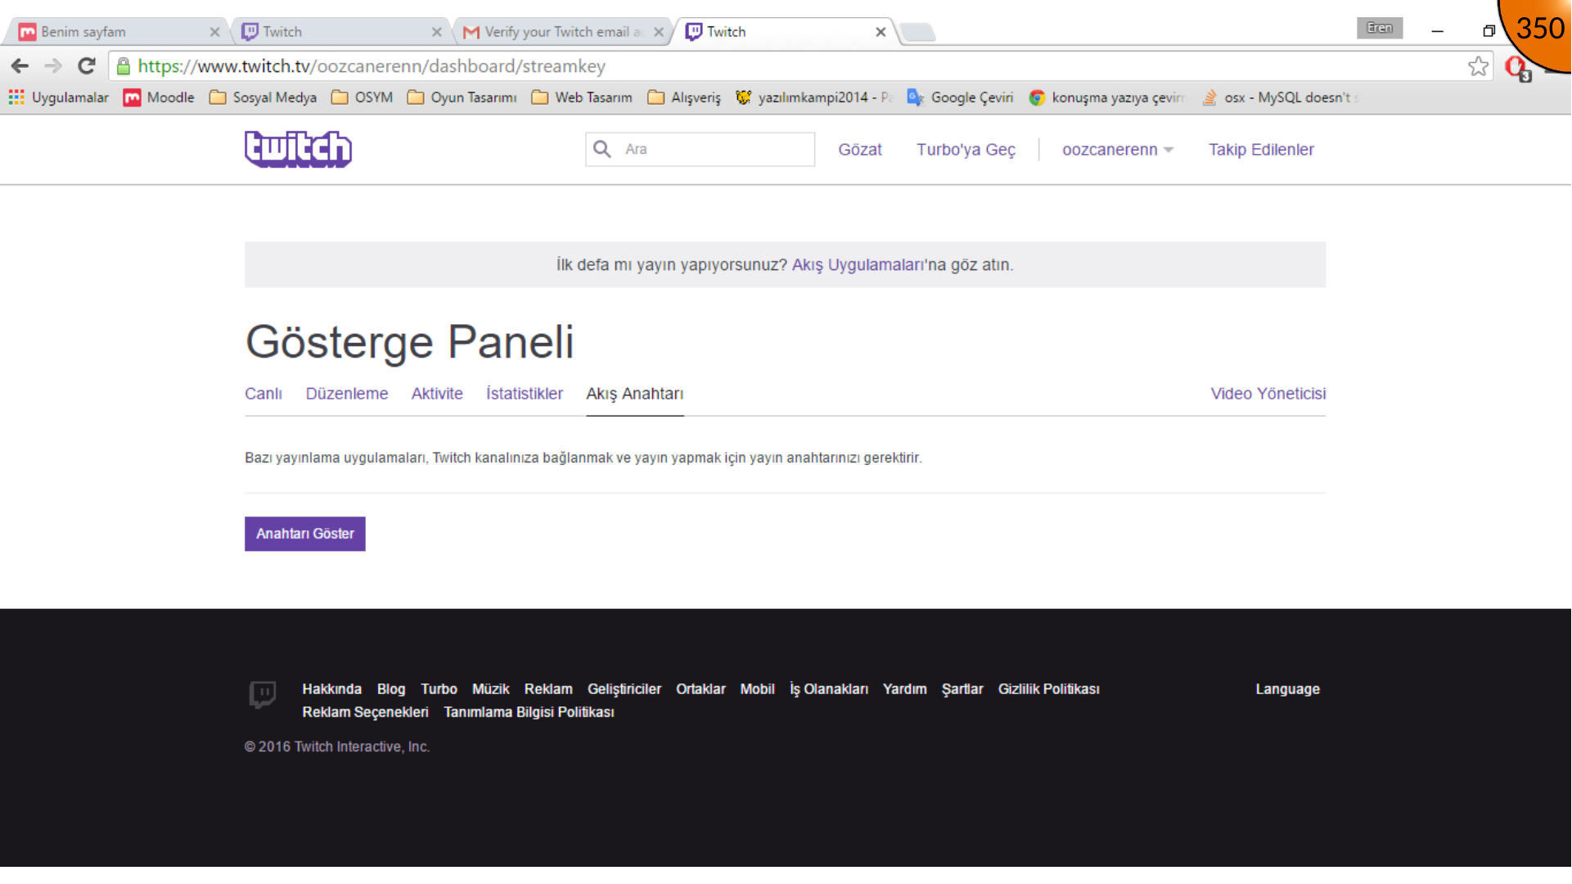
Task: Open the Mobil footer link
Action: point(758,689)
